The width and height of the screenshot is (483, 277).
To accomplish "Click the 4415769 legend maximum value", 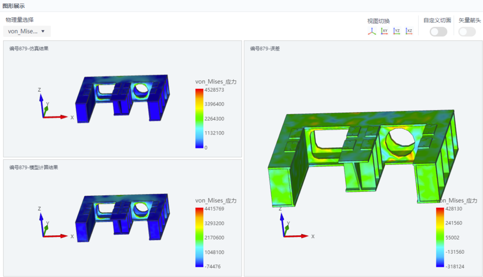I will pyautogui.click(x=214, y=209).
